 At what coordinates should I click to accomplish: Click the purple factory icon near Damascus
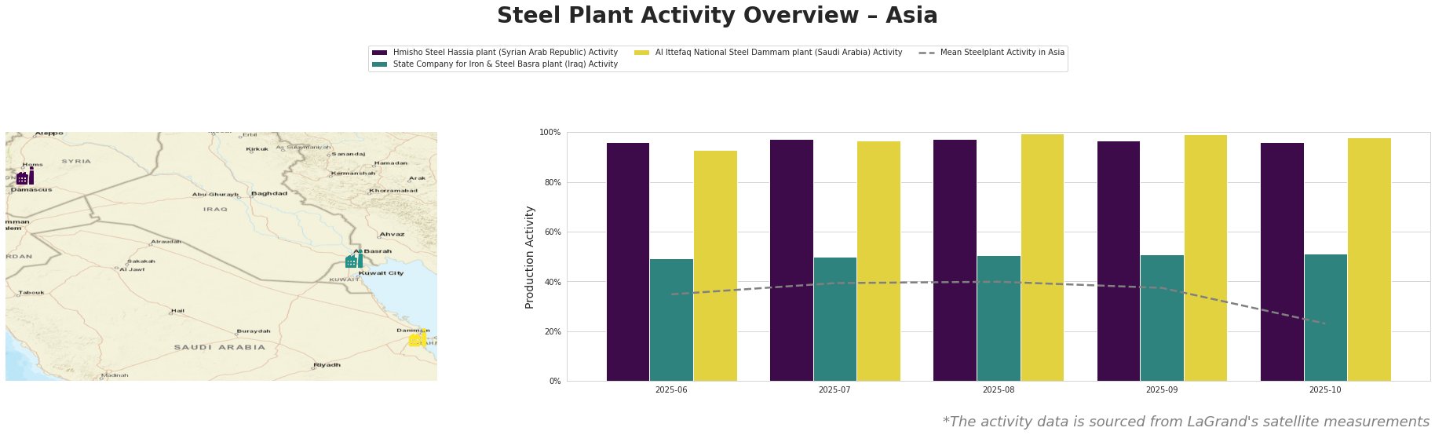tap(24, 177)
